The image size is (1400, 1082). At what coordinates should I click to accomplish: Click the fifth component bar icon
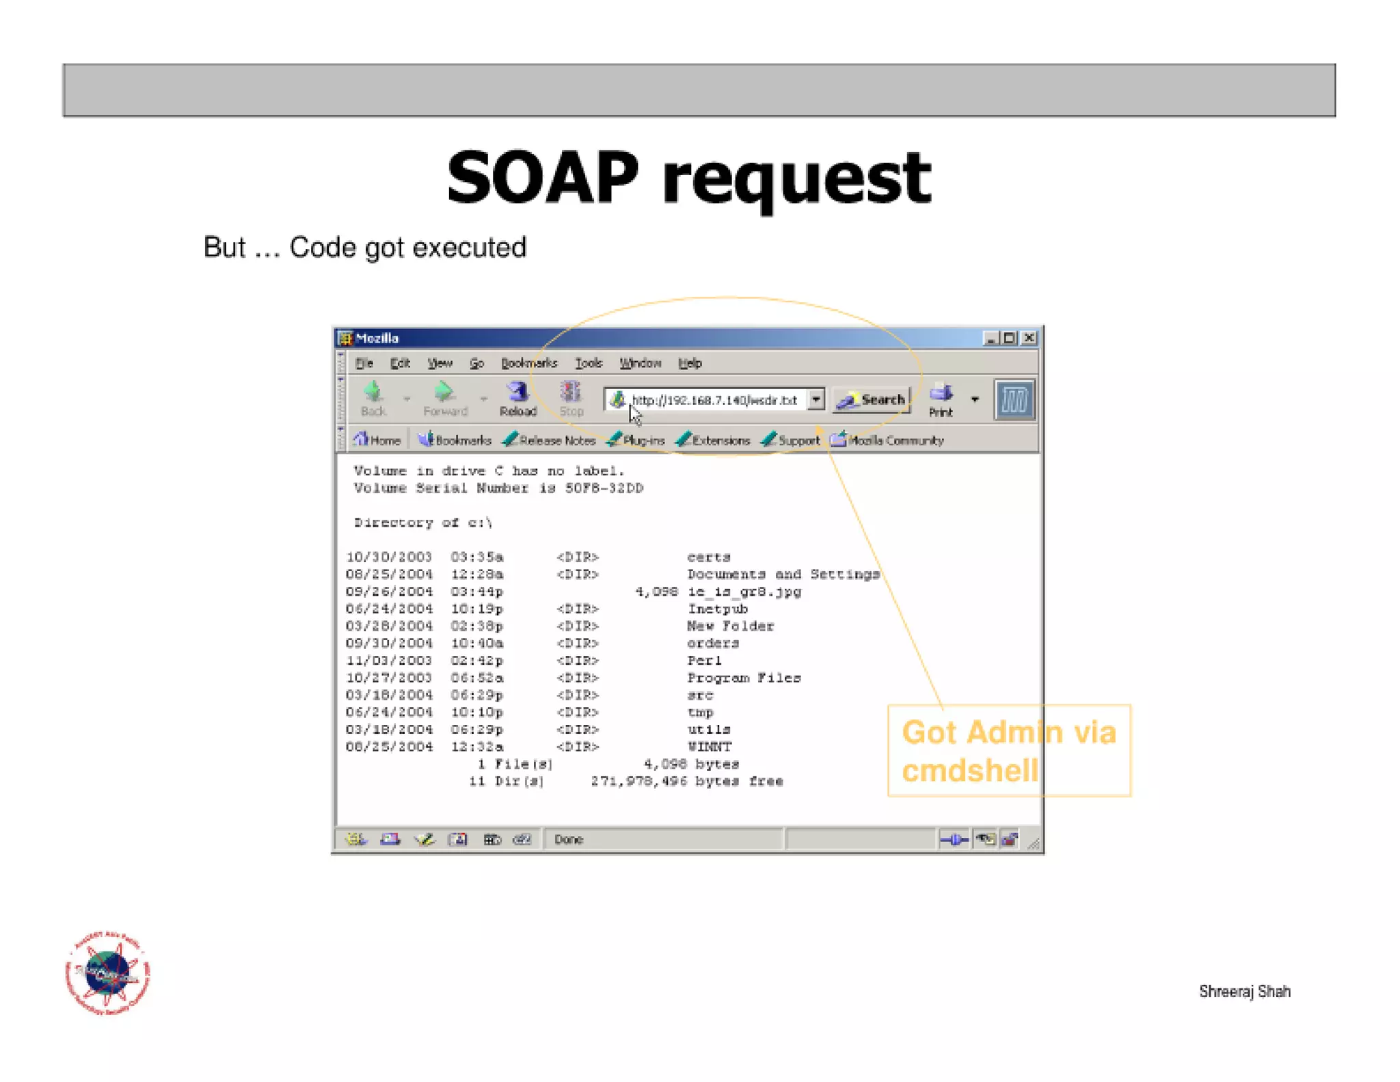pos(492,839)
